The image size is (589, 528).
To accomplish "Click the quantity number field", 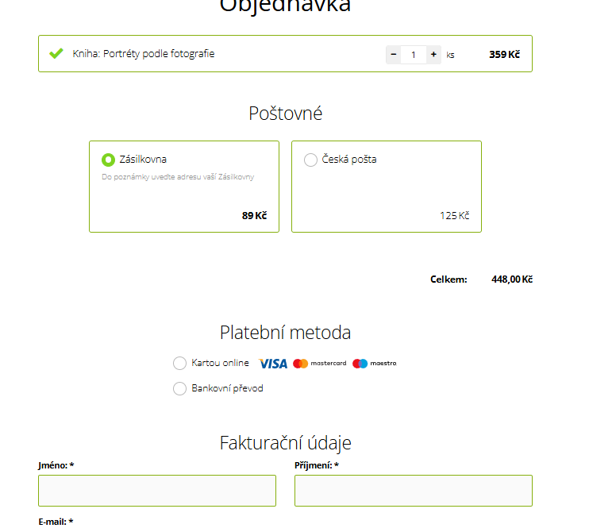I will coord(414,55).
